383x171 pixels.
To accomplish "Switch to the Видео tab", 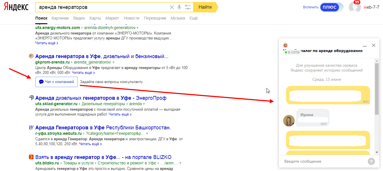I will 79,18.
